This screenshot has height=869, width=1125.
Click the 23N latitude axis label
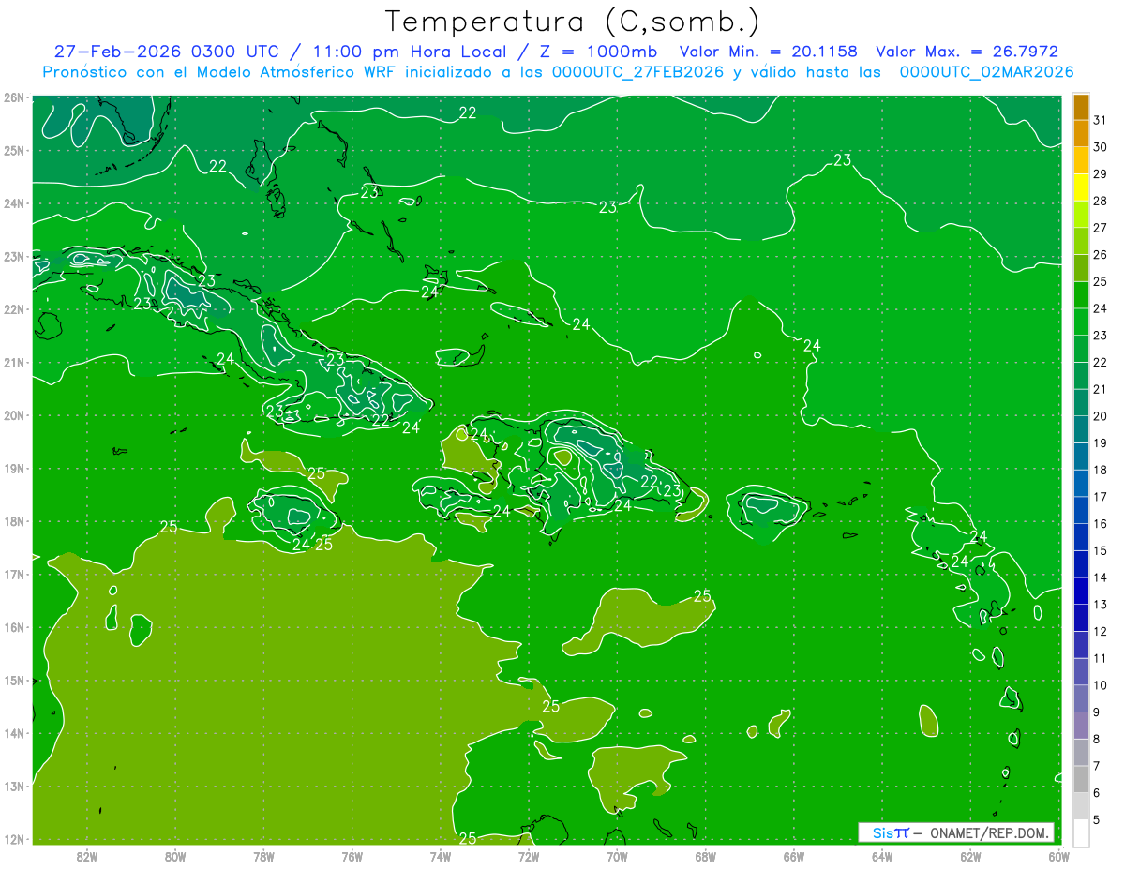(13, 256)
